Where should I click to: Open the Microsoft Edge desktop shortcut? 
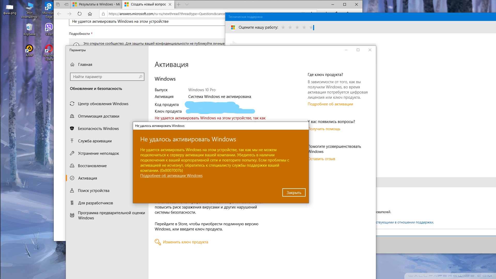tap(48, 10)
